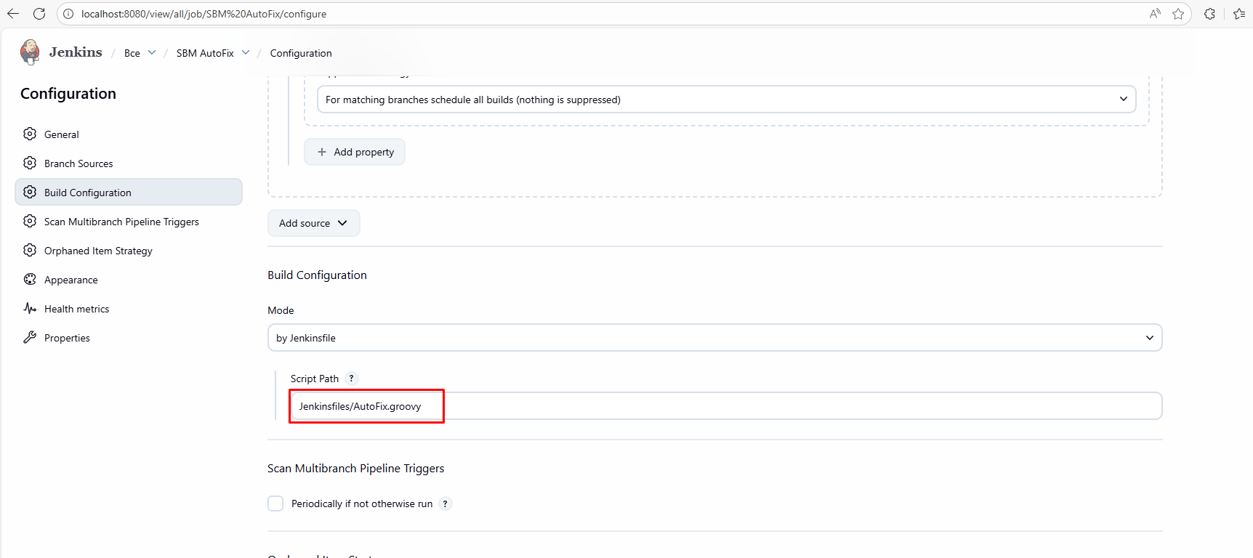The width and height of the screenshot is (1253, 558).
Task: Enable Periodically if not otherwise run checkbox
Action: point(275,504)
